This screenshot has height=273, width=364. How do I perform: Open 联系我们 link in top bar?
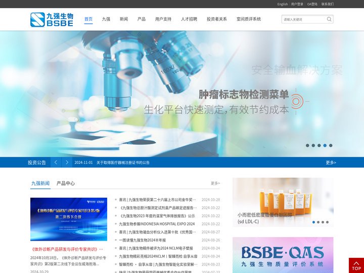[328, 4]
